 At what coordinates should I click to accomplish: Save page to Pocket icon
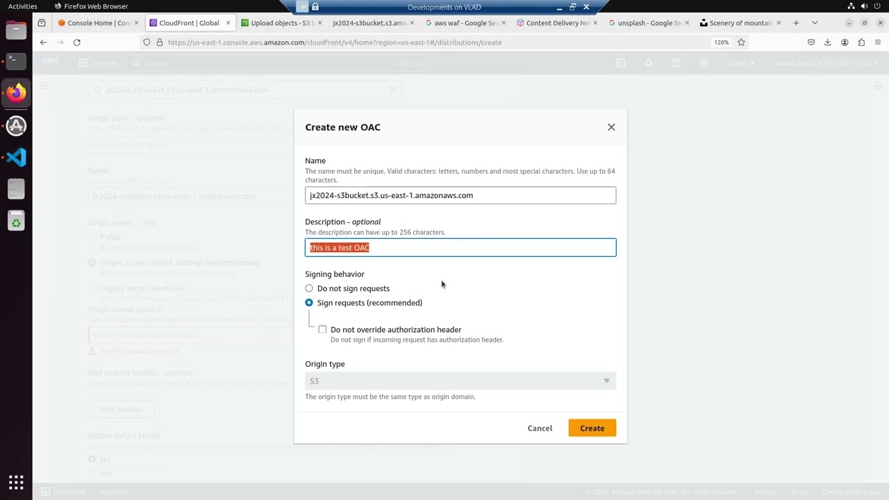[811, 42]
